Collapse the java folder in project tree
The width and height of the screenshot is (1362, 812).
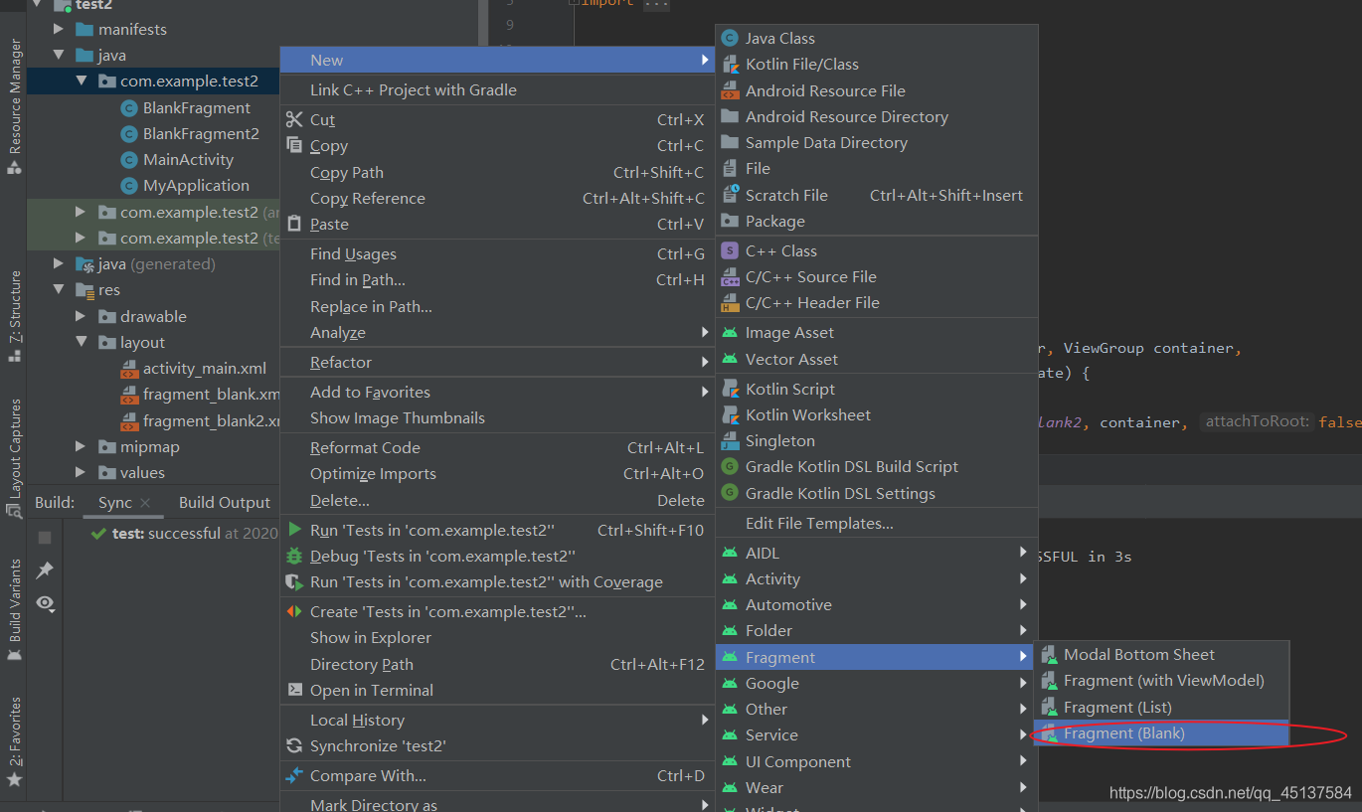click(59, 56)
